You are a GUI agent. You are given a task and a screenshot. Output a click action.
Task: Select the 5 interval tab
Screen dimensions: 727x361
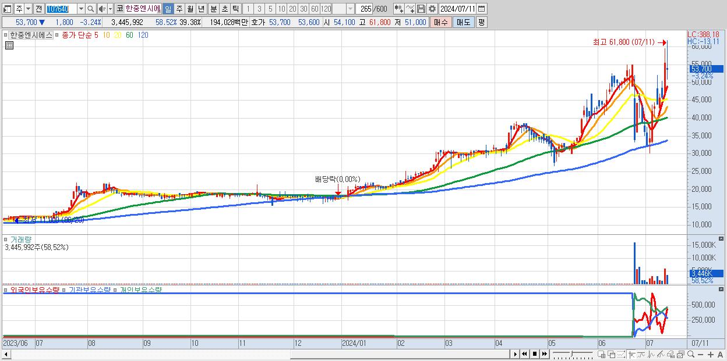point(270,9)
